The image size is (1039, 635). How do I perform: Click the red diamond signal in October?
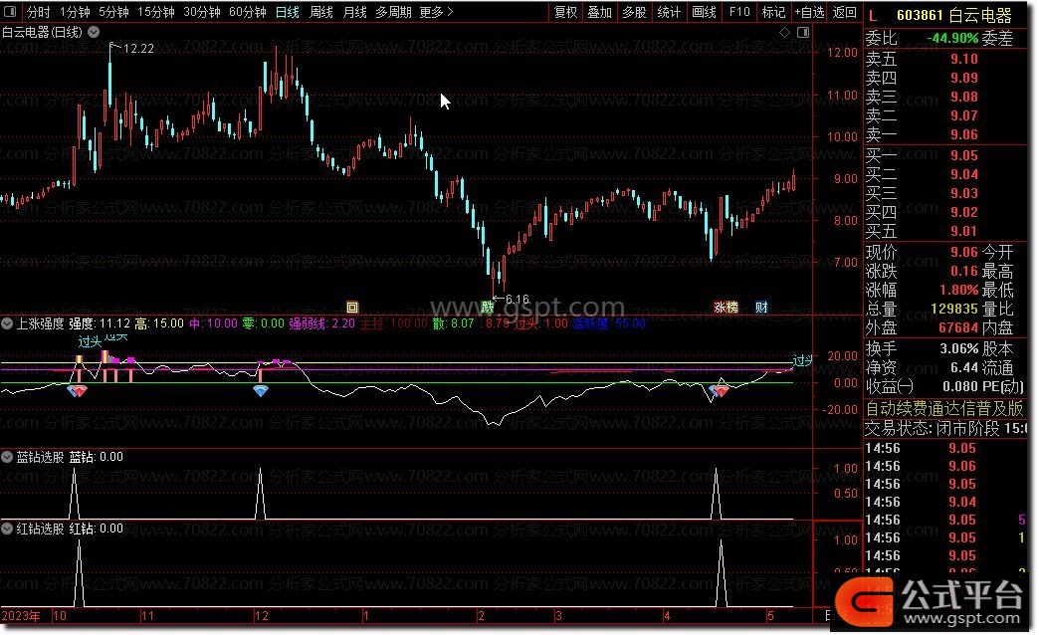(80, 391)
